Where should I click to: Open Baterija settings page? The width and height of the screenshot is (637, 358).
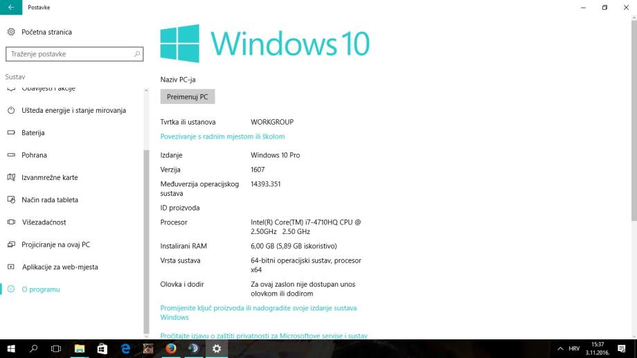(x=33, y=132)
